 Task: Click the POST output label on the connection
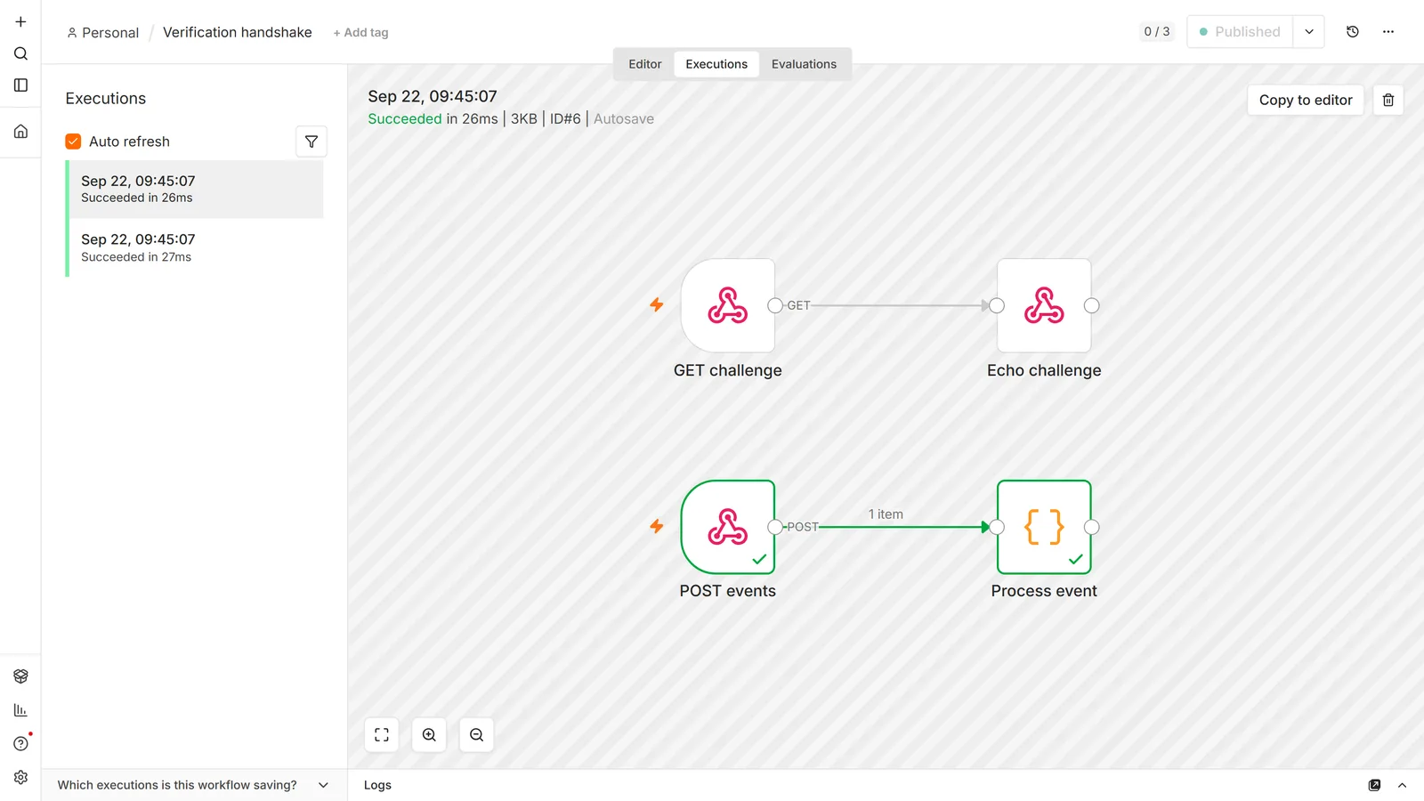point(802,527)
